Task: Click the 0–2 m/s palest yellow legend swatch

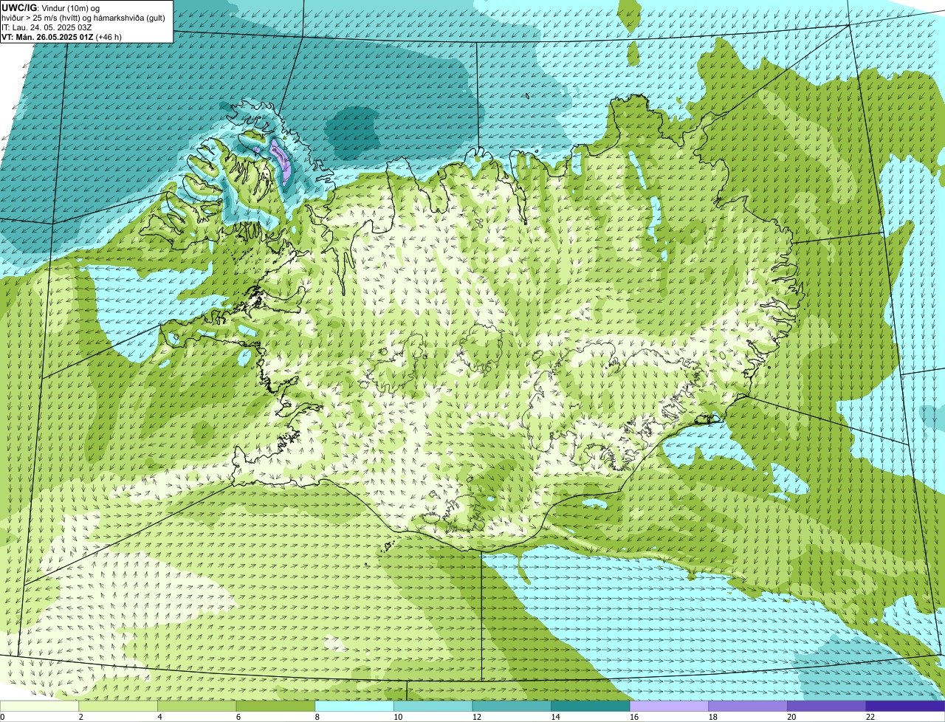Action: [39, 706]
